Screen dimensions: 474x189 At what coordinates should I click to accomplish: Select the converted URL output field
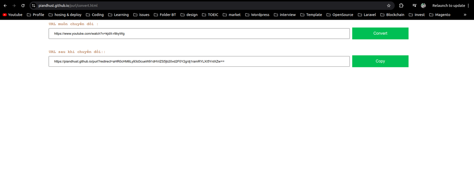pyautogui.click(x=199, y=61)
